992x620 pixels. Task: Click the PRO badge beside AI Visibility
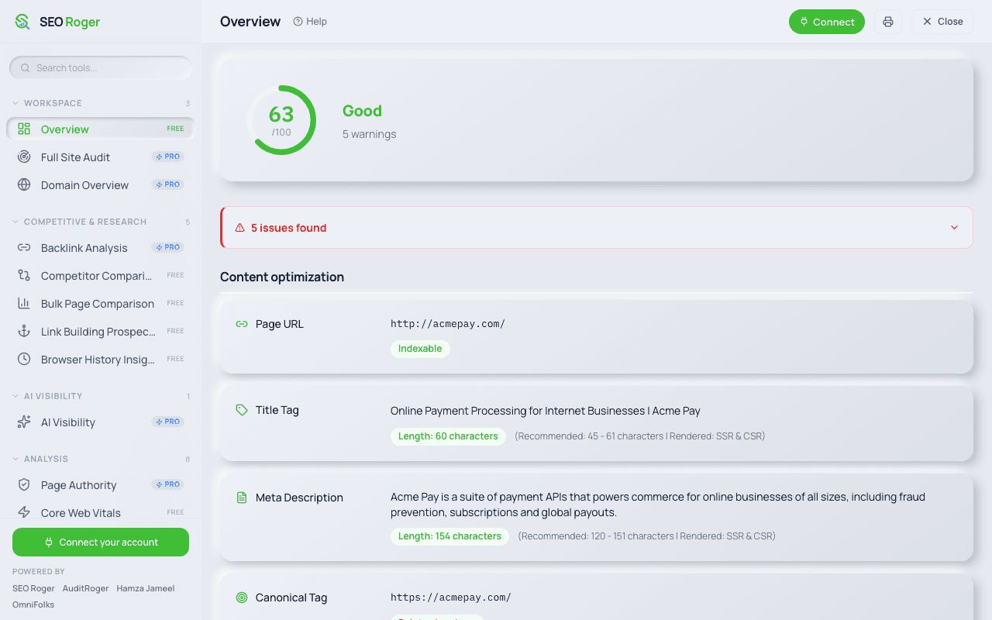tap(168, 422)
